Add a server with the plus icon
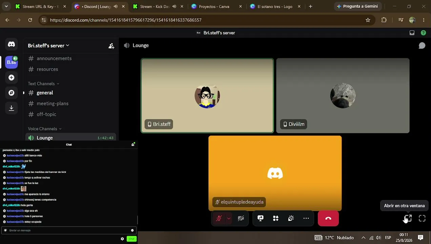 pos(12,78)
